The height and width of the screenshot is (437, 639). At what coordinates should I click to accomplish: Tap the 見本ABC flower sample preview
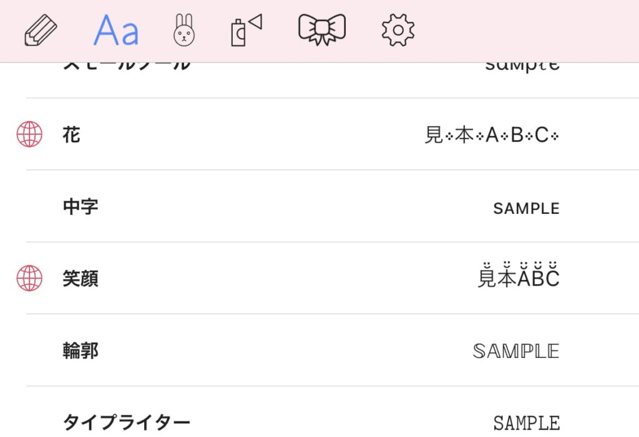pos(492,135)
